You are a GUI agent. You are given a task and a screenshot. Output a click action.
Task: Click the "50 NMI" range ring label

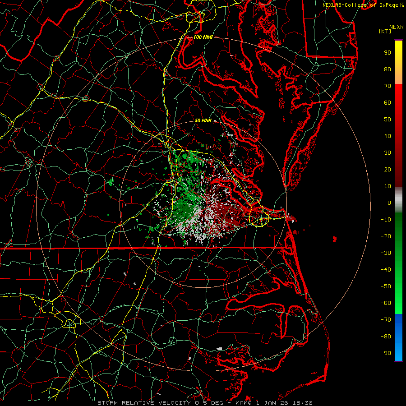click(203, 120)
